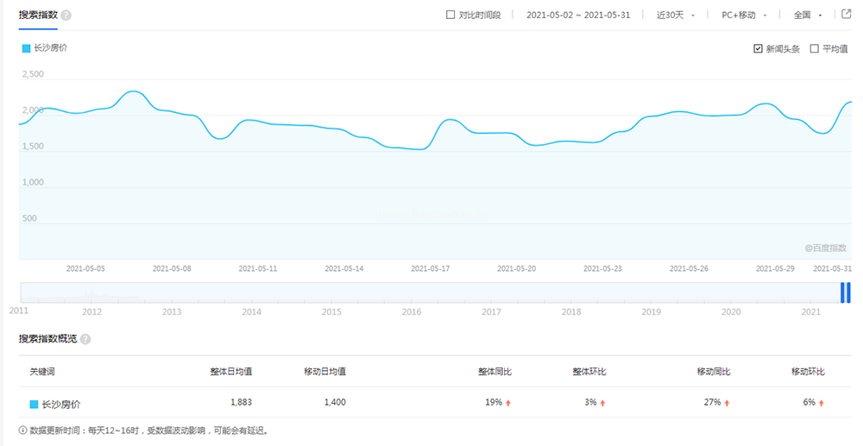Tick the 平均值 checkbox
863x446 pixels.
click(x=815, y=49)
